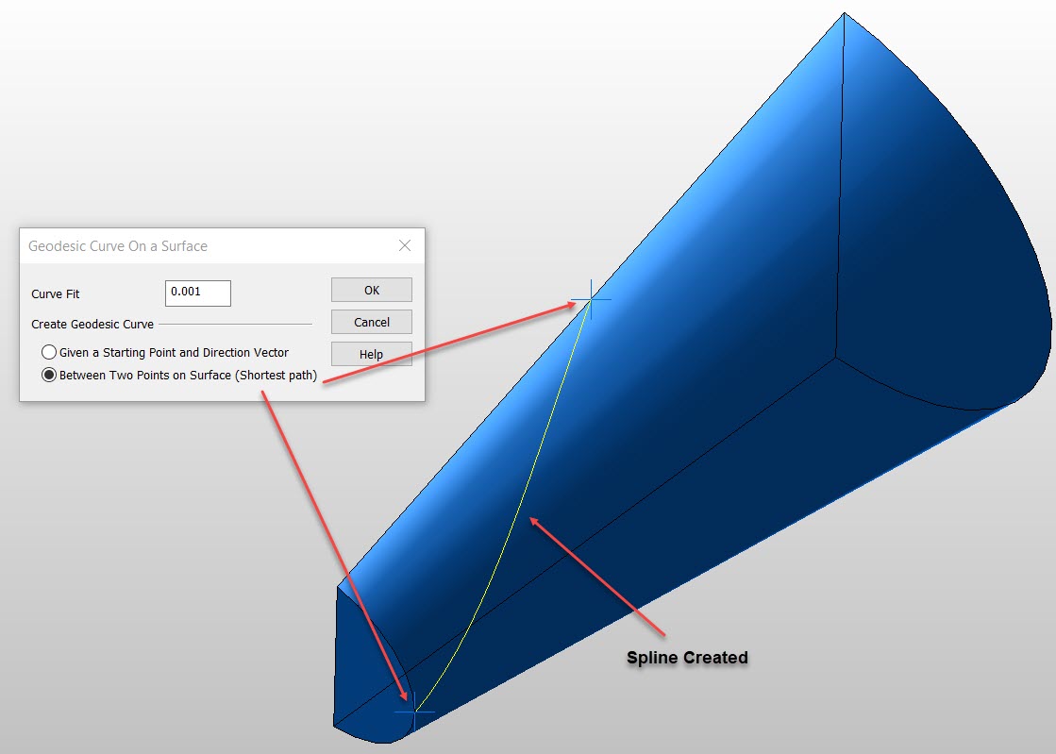Confirm with the OK button

[x=371, y=290]
